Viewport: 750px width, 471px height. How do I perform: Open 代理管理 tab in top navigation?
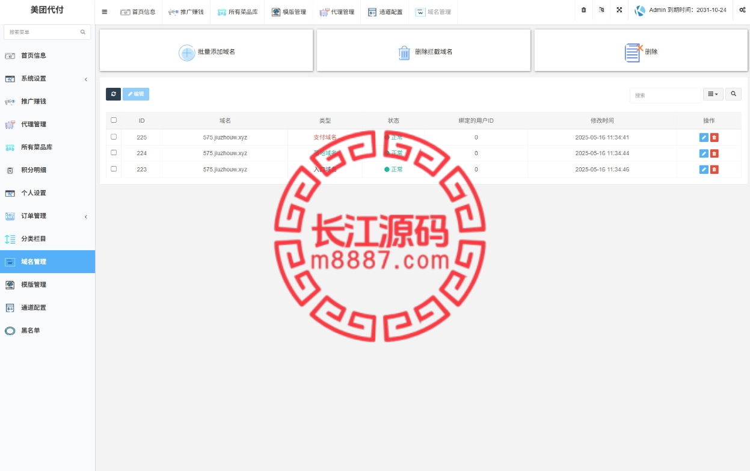(337, 11)
